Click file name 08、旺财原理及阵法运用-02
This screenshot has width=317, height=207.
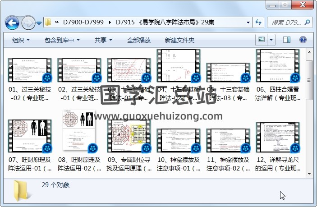click(79, 164)
